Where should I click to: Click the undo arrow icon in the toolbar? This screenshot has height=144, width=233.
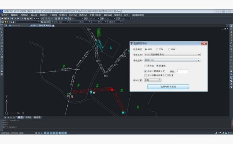[x=35, y=19]
